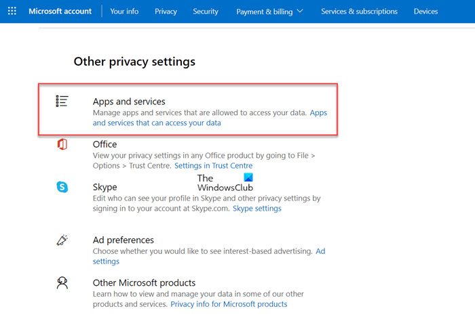Viewport: 475px width, 321px height.
Task: Click the Ad preferences heading
Action: coord(123,240)
